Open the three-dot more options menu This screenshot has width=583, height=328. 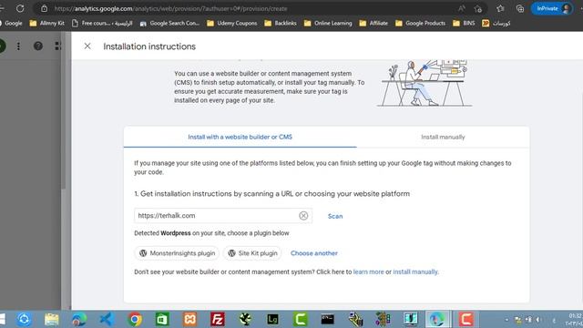click(18, 46)
